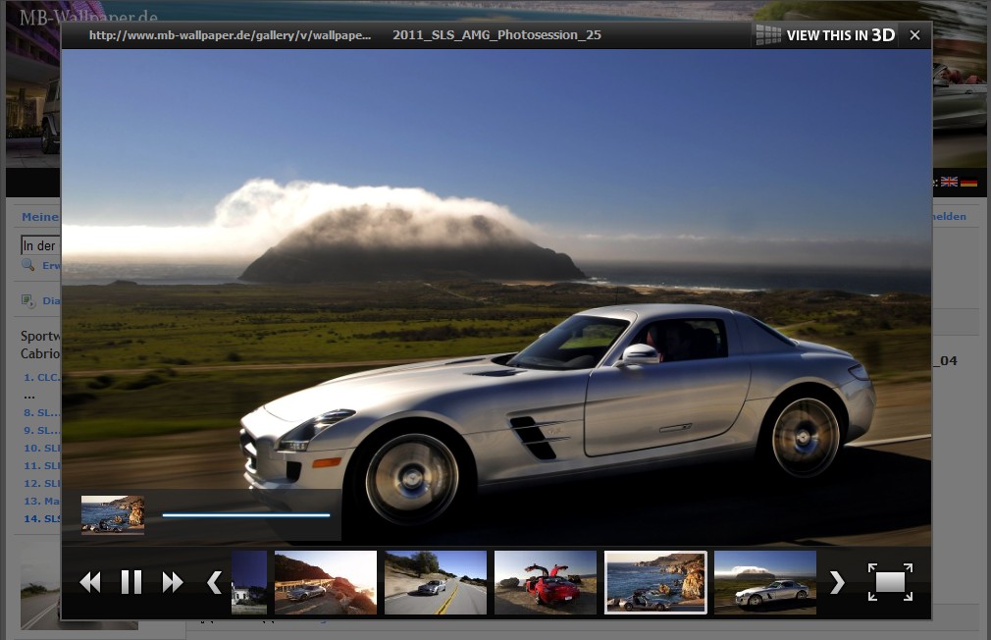Switch site language via the British flag

point(949,183)
